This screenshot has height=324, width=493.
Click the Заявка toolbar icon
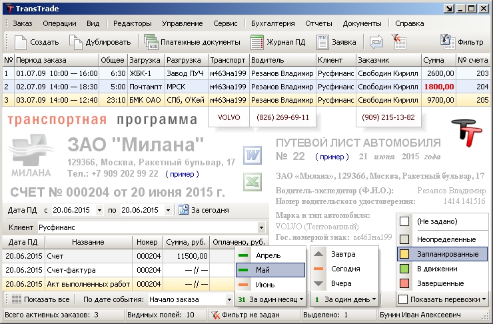tap(322, 42)
